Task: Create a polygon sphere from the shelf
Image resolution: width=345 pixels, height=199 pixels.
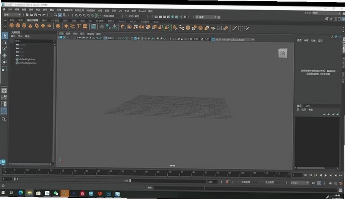Action: point(12,26)
